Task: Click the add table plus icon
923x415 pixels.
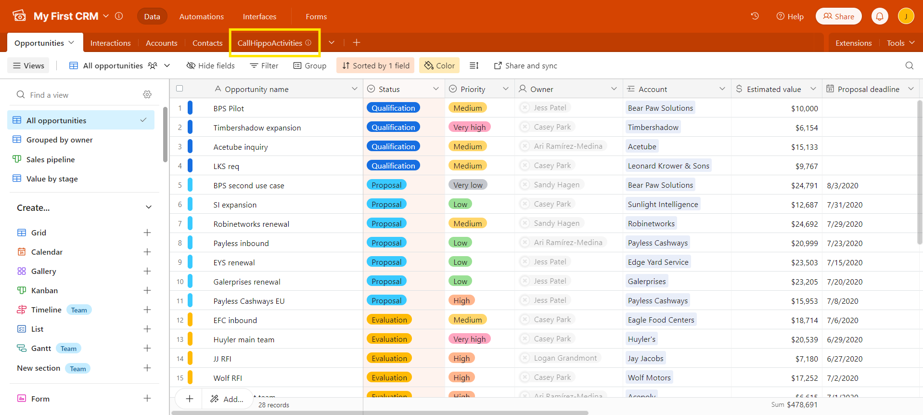Action: point(356,42)
